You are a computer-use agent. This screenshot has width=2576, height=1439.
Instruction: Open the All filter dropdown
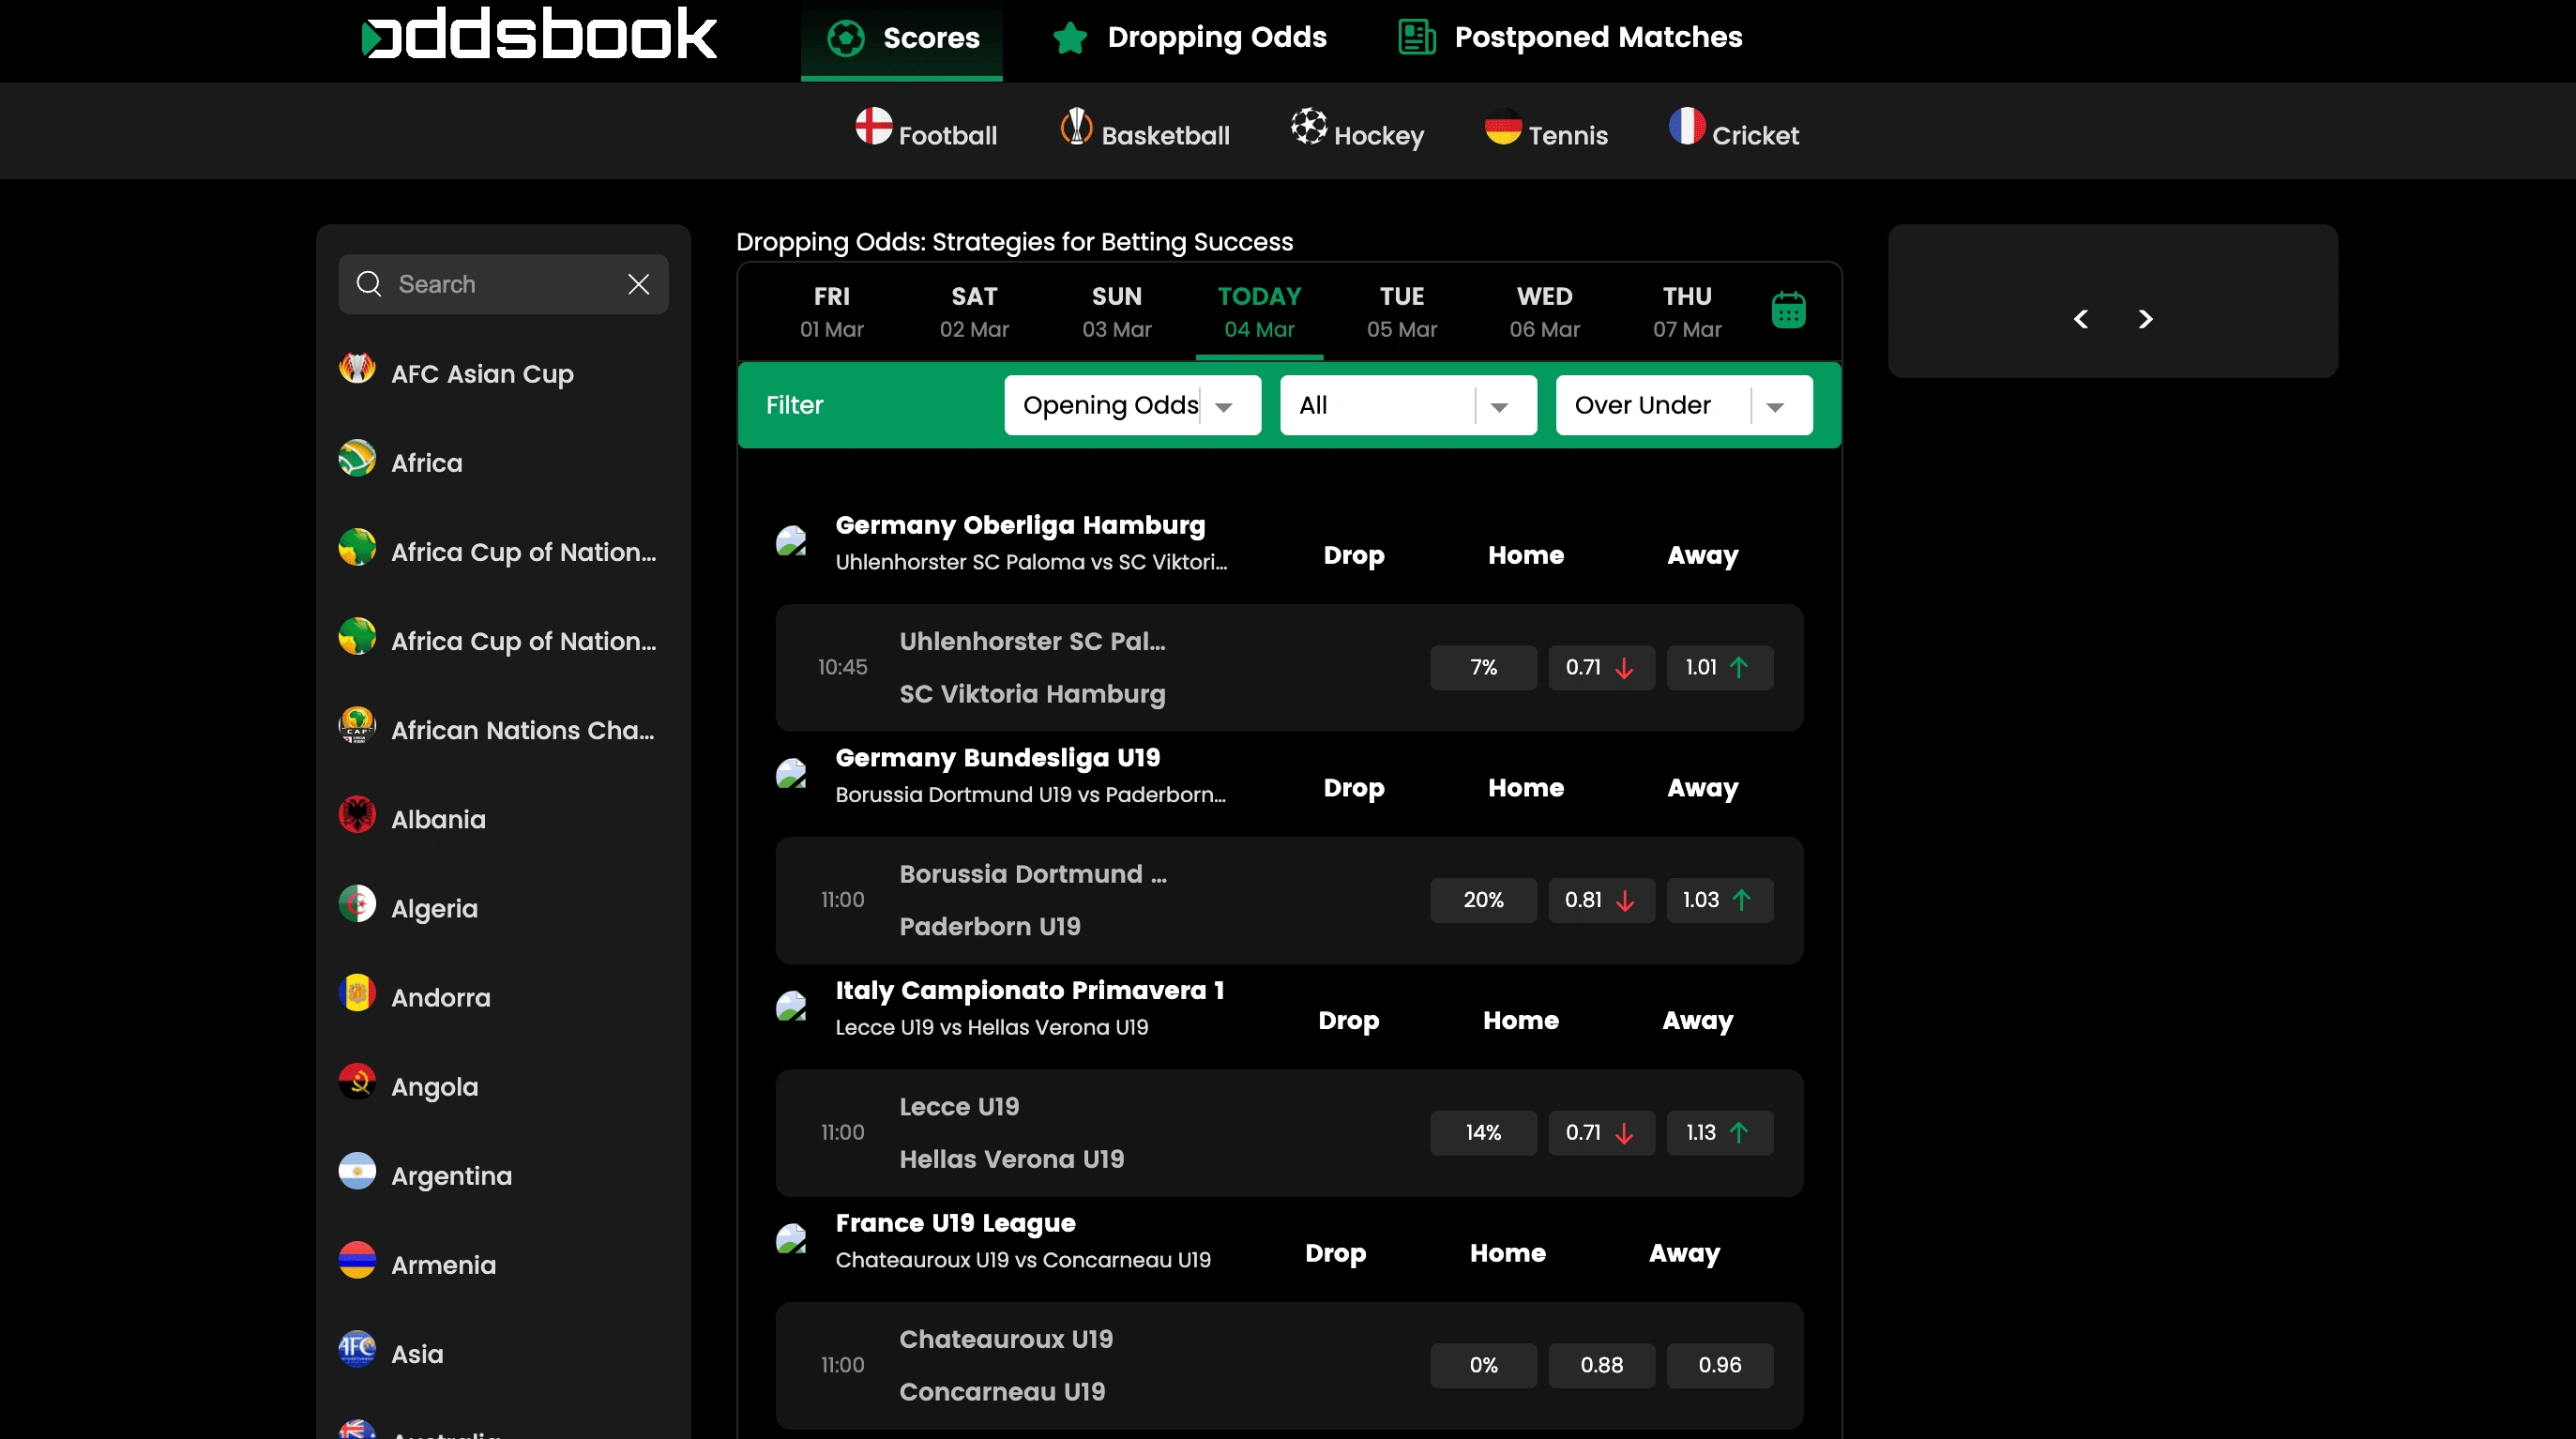1407,405
